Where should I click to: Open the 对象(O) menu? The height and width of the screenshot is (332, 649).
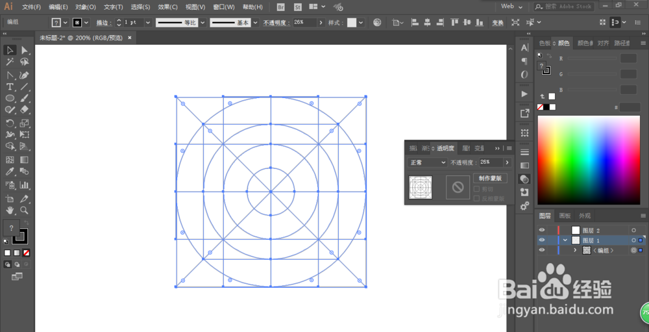tap(86, 7)
